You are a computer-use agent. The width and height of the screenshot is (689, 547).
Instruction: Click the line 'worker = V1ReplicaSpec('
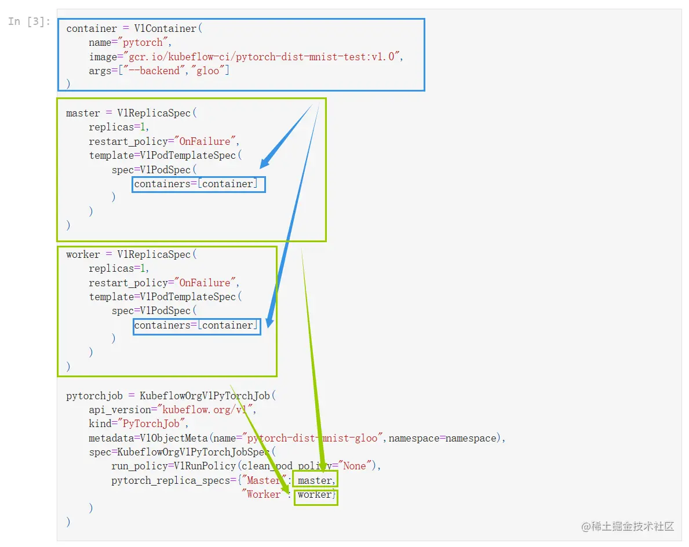click(x=132, y=254)
